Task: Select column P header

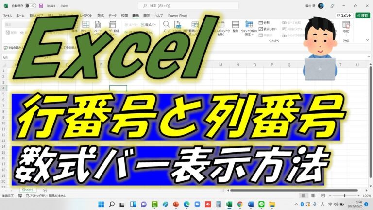Action: click(x=272, y=65)
